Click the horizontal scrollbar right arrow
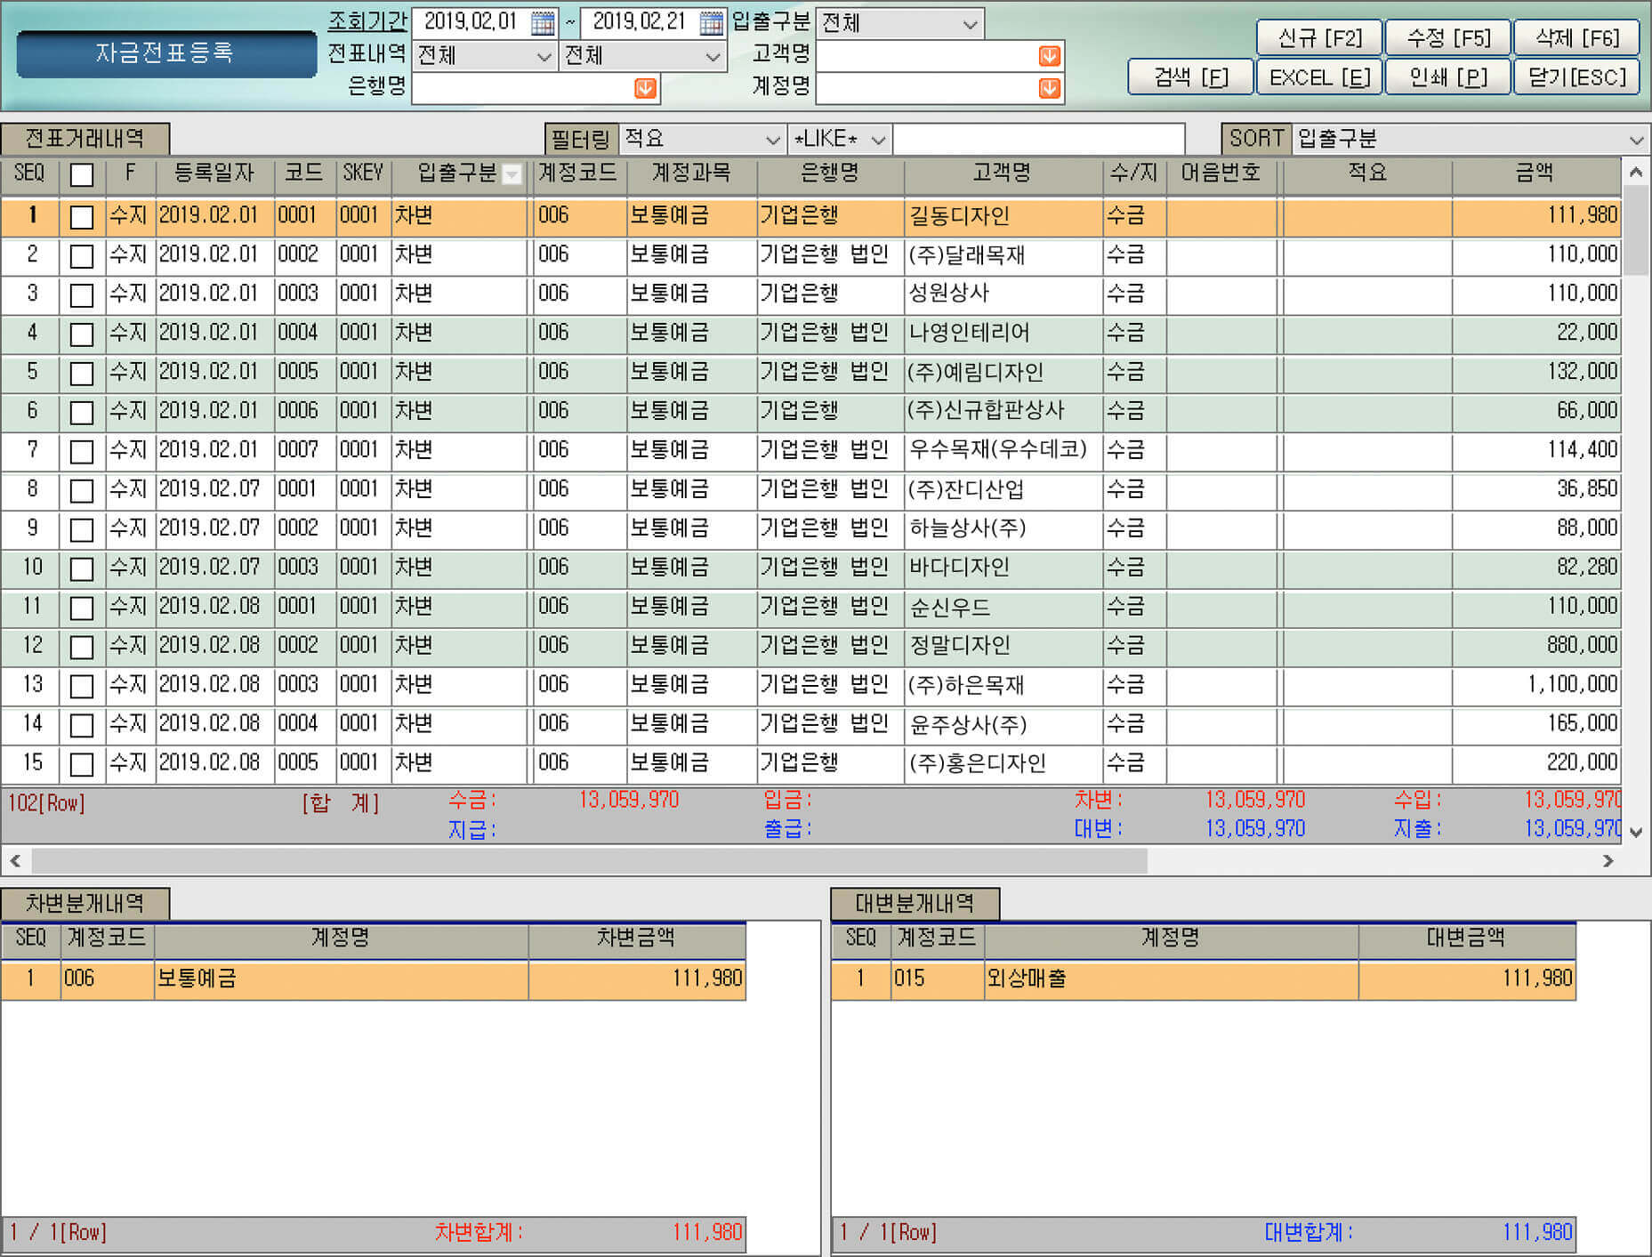 1608,860
